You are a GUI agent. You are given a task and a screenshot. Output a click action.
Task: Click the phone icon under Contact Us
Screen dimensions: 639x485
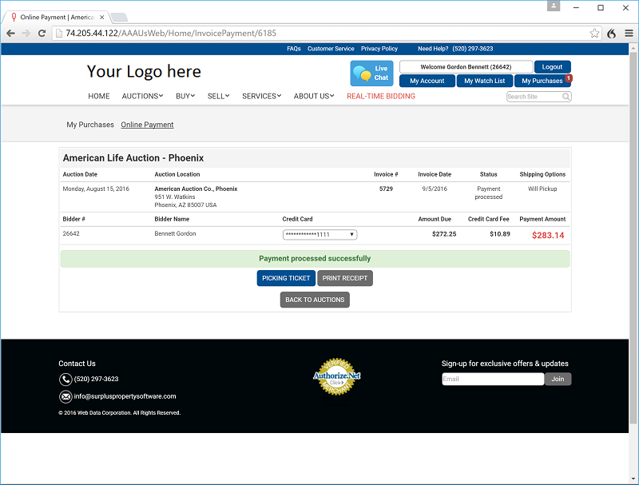65,380
